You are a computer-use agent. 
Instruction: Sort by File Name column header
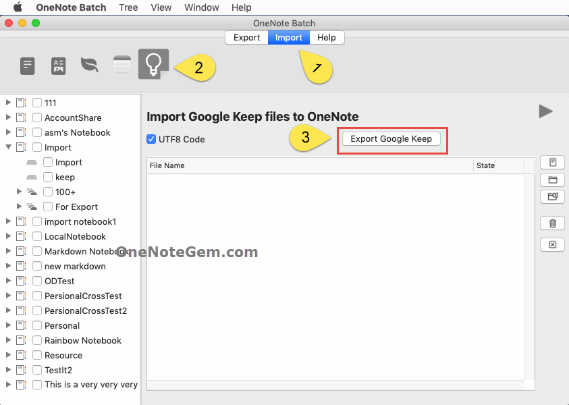point(310,165)
